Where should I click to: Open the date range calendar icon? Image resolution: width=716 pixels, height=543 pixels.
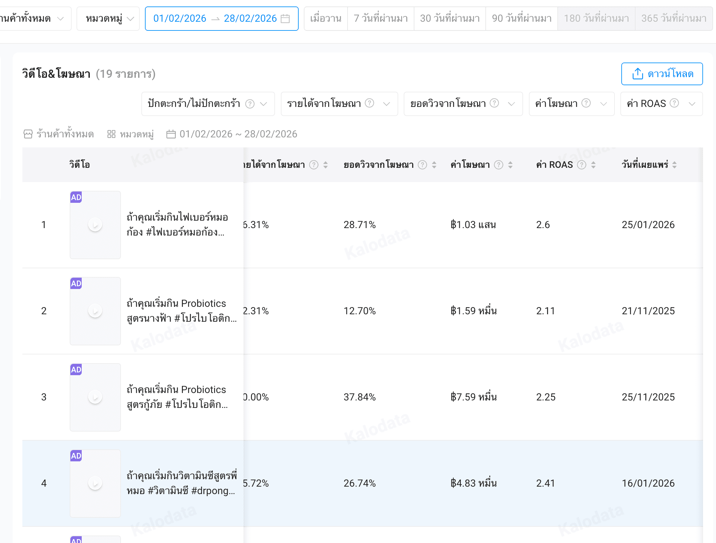285,18
